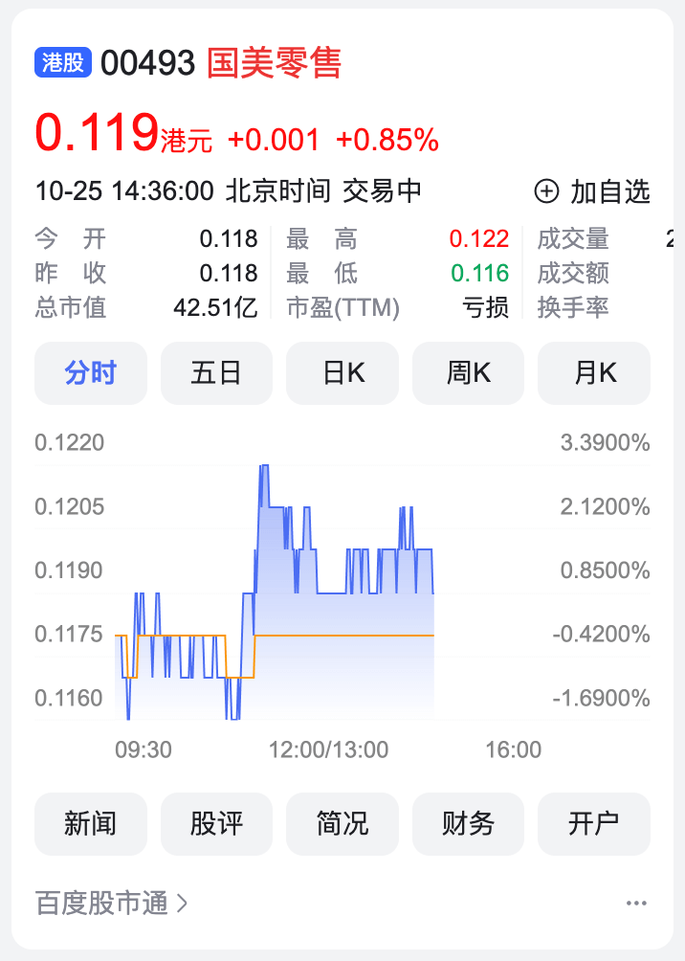Click the 成交量 label
The width and height of the screenshot is (685, 961).
point(573,238)
